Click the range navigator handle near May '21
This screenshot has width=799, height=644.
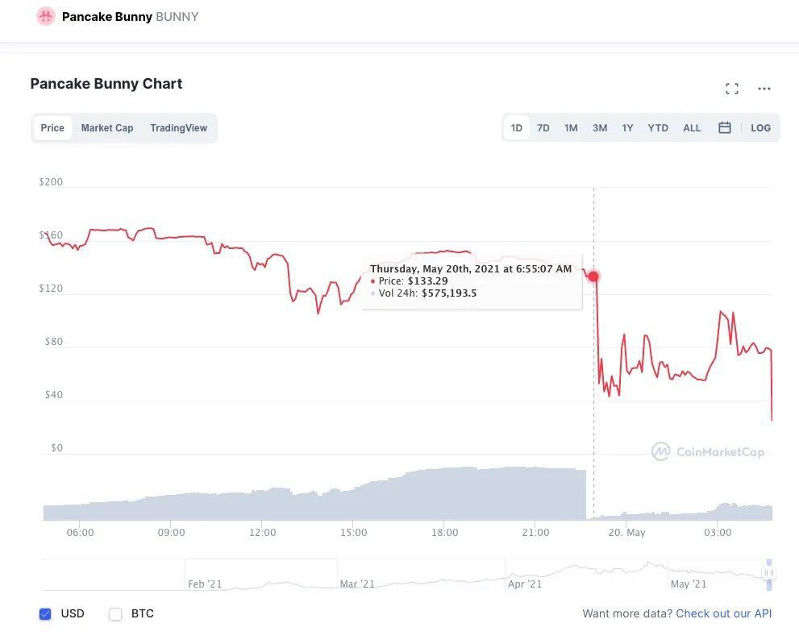coord(769,573)
